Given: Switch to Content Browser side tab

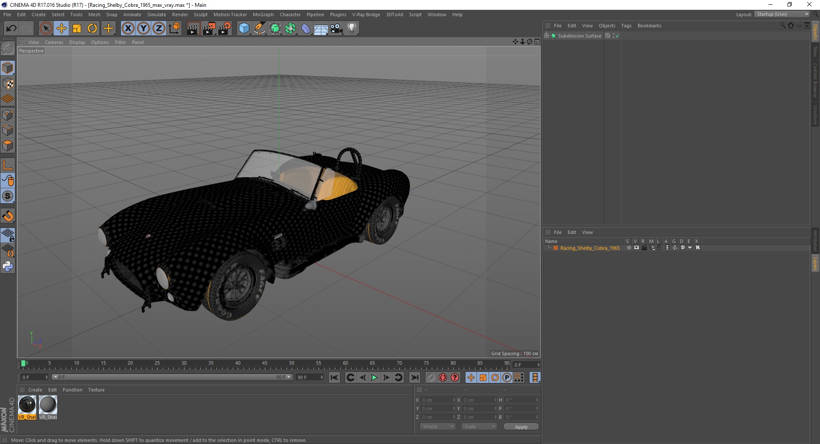Looking at the screenshot, I should point(815,81).
